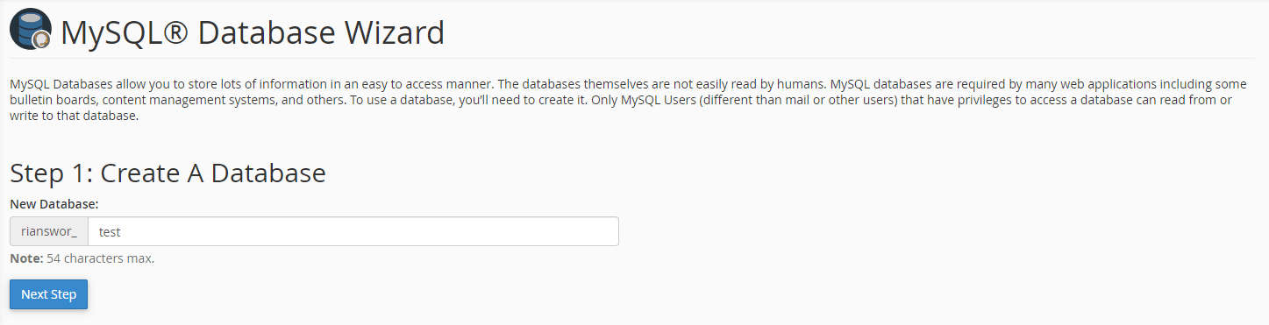
Task: Click the first line of the description paragraph
Action: tap(628, 84)
